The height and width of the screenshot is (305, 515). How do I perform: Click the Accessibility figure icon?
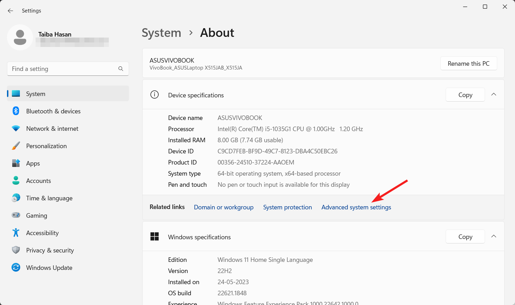[16, 233]
